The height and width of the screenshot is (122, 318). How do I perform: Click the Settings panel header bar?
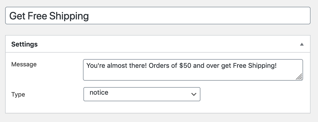(x=158, y=44)
